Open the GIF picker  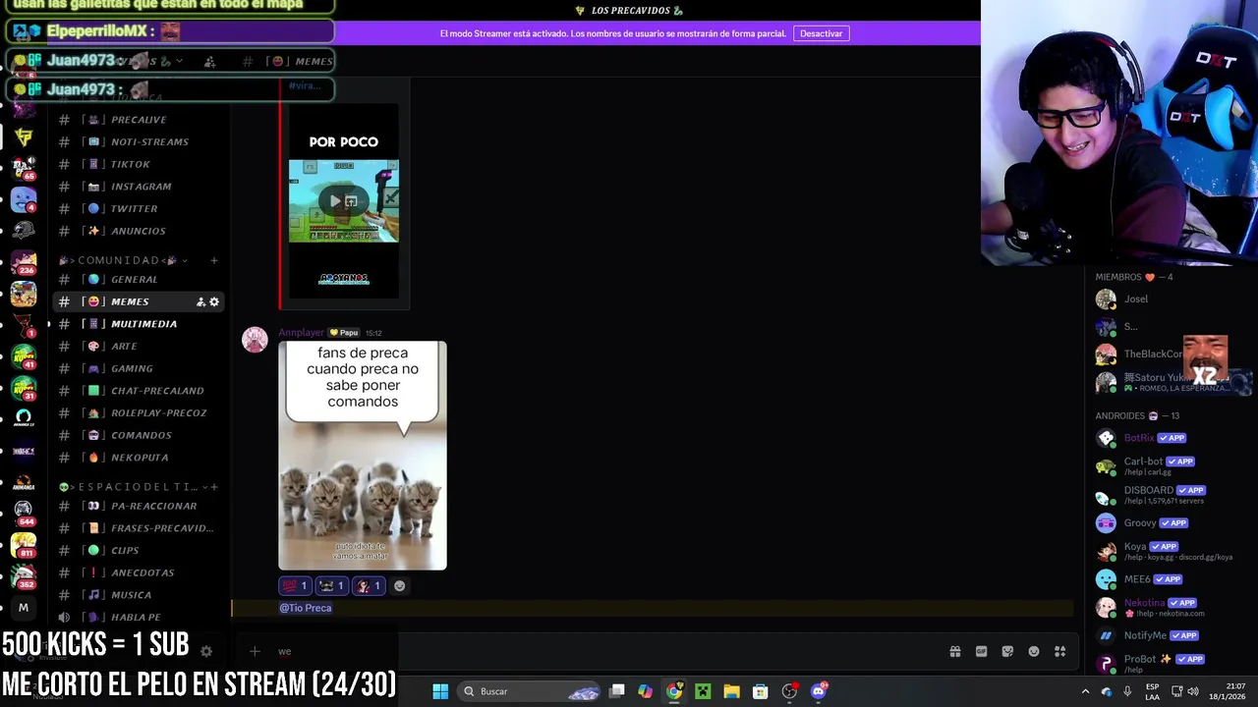click(981, 652)
